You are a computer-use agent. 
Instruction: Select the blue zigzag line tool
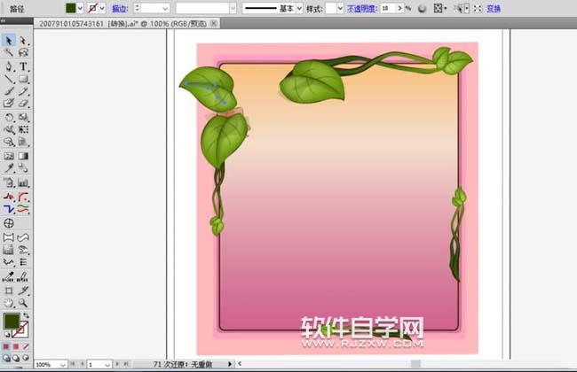(9, 209)
